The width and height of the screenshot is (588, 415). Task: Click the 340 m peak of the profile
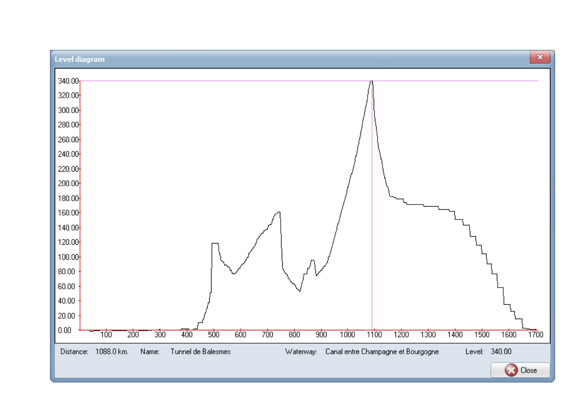371,81
